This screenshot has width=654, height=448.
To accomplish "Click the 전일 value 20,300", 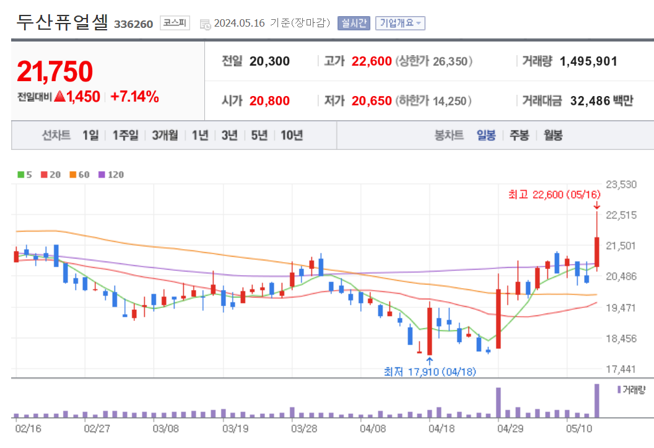I will point(269,61).
